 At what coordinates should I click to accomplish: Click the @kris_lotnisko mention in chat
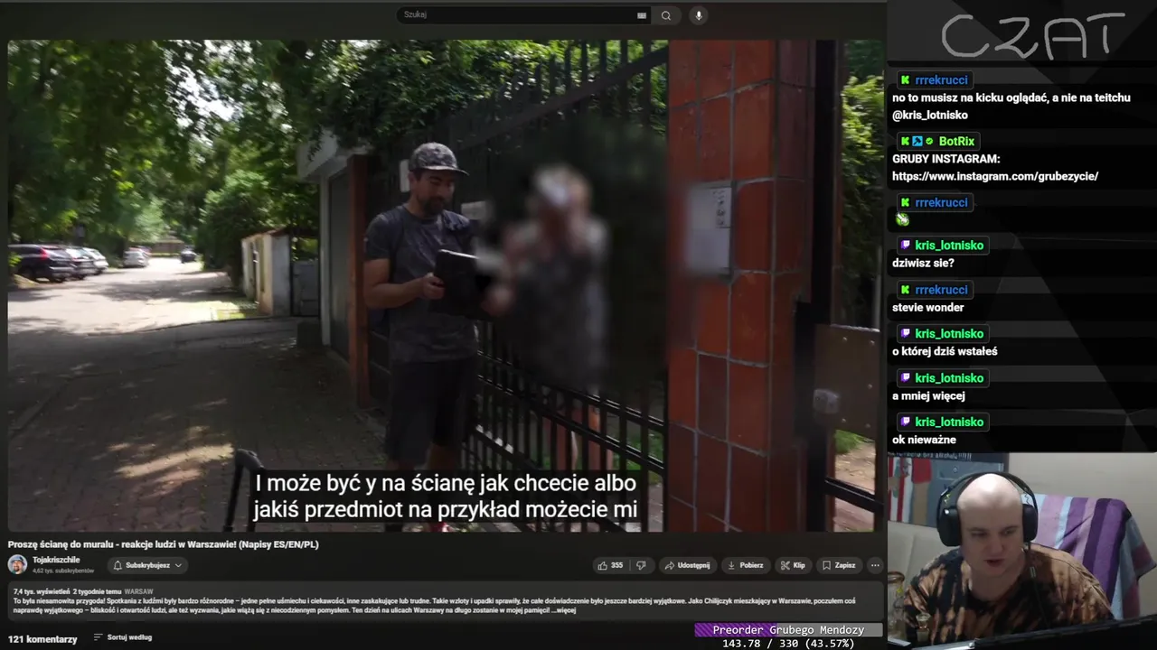point(930,116)
